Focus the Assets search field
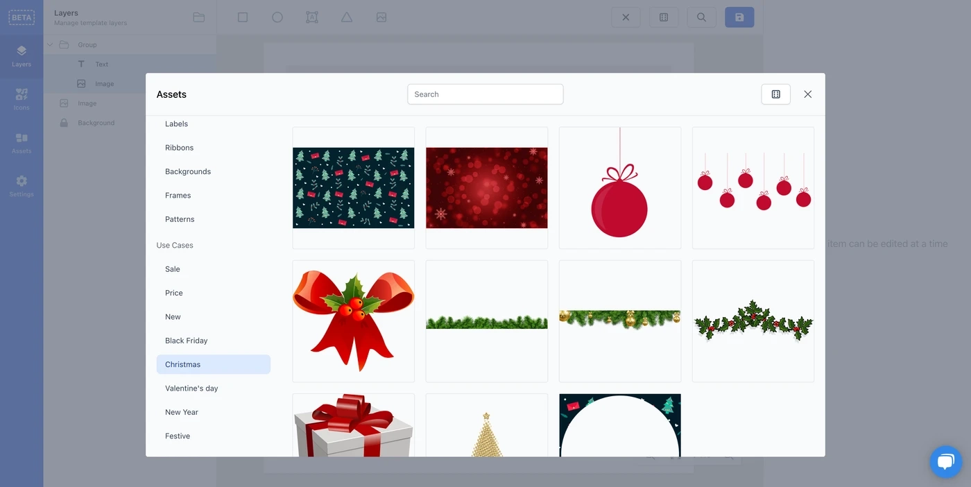The width and height of the screenshot is (971, 487). pyautogui.click(x=486, y=94)
